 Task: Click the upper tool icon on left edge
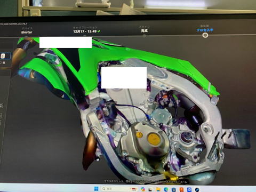1,106
